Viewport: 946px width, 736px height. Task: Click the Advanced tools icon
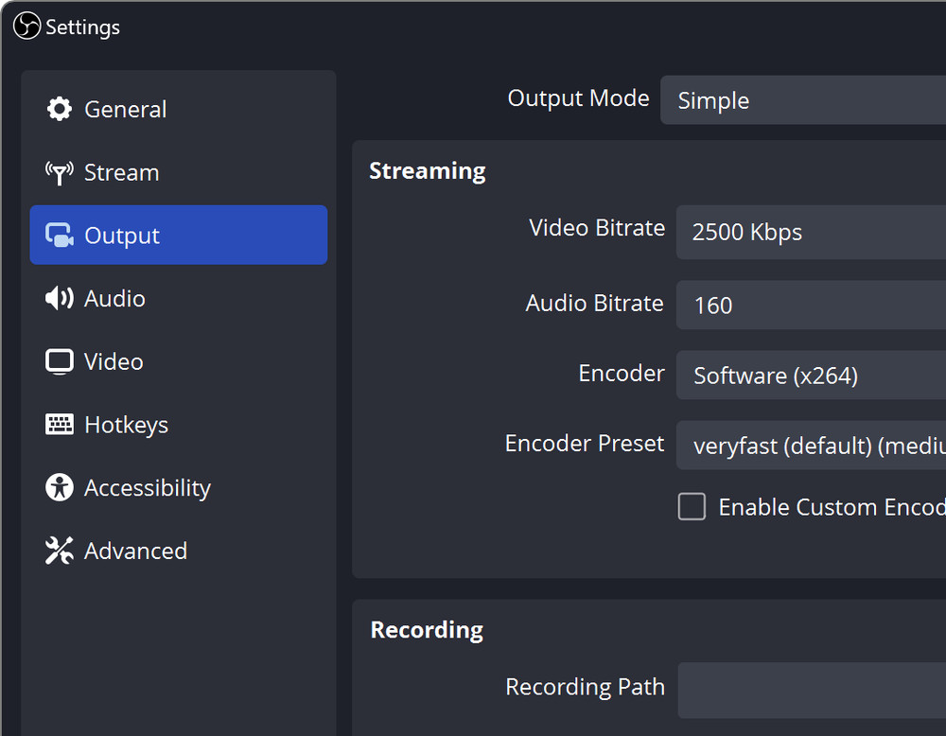59,550
